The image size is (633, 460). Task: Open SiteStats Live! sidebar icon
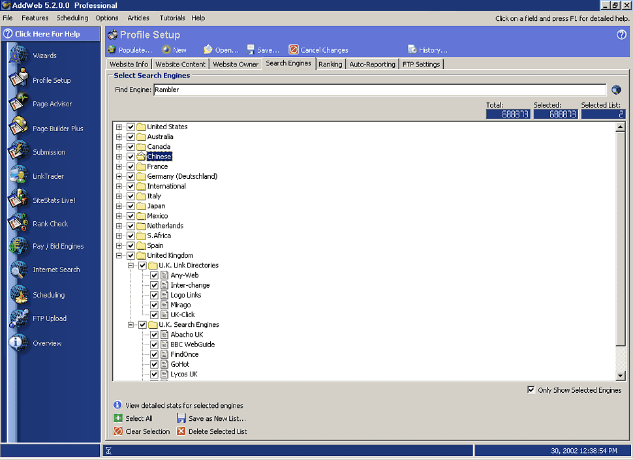[x=18, y=200]
